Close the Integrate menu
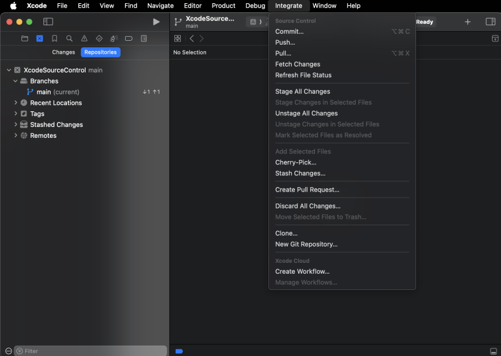 288,6
